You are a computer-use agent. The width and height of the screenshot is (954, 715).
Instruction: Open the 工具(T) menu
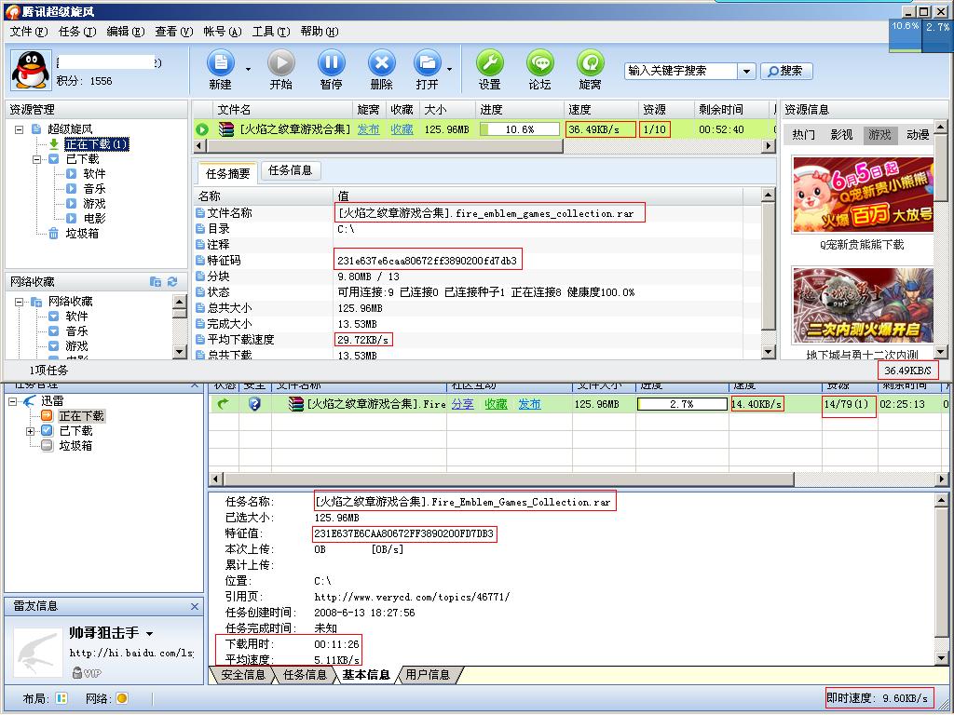coord(271,32)
